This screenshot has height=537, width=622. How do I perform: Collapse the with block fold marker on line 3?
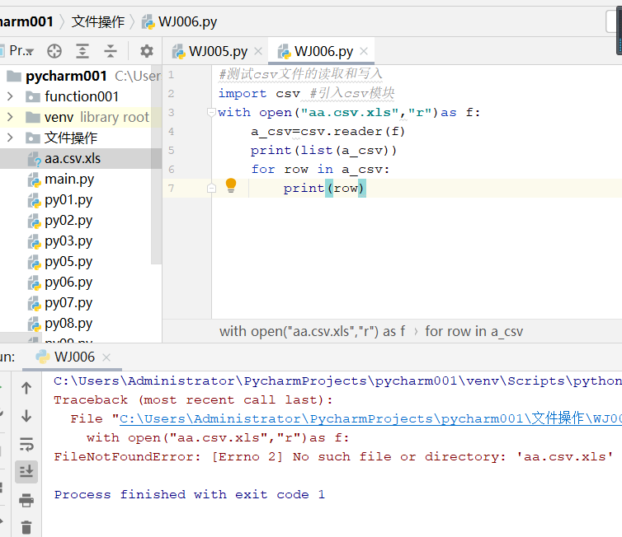[x=211, y=113]
